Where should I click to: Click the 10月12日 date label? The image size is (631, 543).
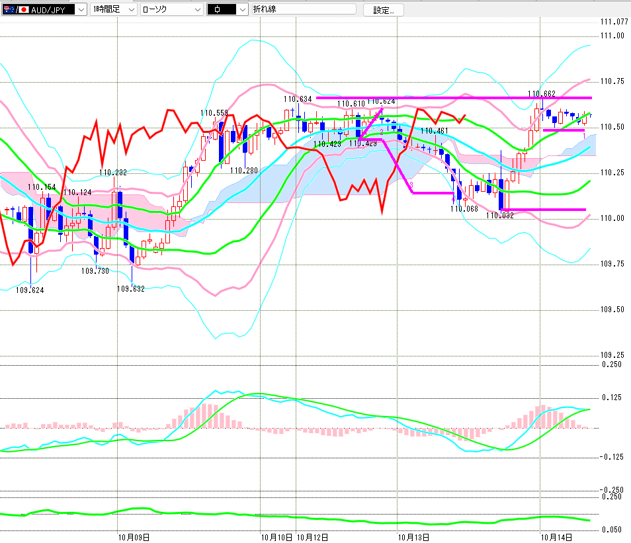click(312, 538)
